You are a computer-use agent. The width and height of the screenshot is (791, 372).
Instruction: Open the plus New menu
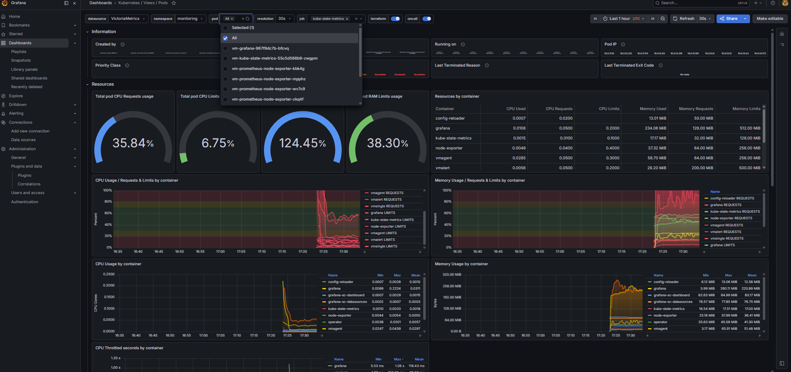(757, 3)
